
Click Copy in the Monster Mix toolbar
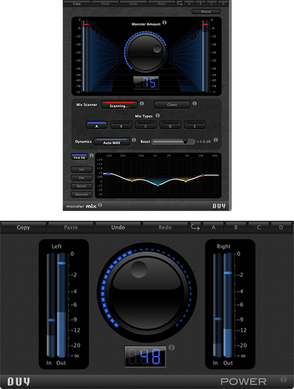coord(77,4)
